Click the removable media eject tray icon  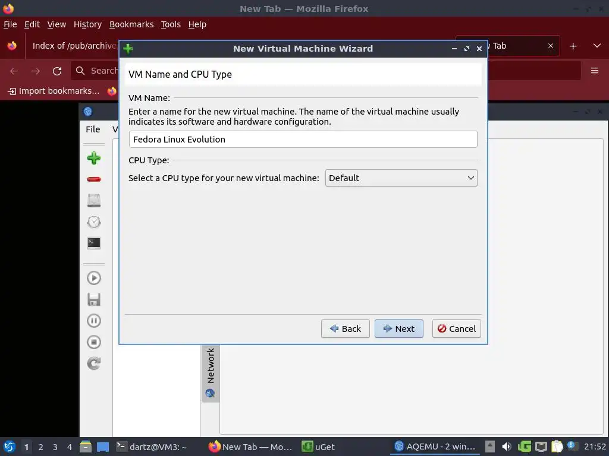tap(490, 446)
